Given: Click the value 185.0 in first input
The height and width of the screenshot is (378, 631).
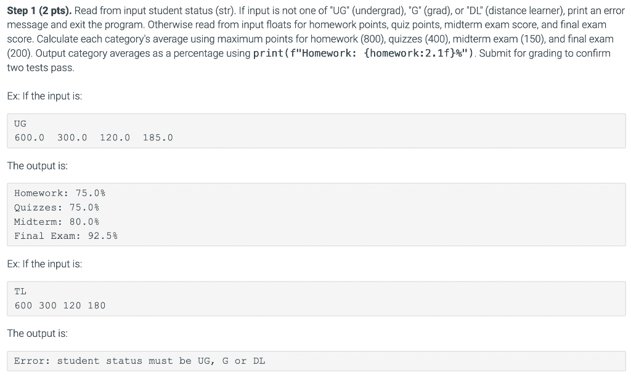Looking at the screenshot, I should point(158,137).
